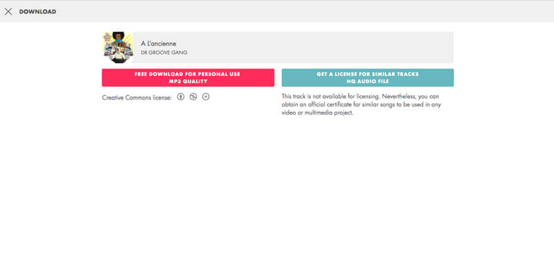Screen dimensions: 554x277
Task: Select the track title A L'ancienne
Action: click(157, 44)
